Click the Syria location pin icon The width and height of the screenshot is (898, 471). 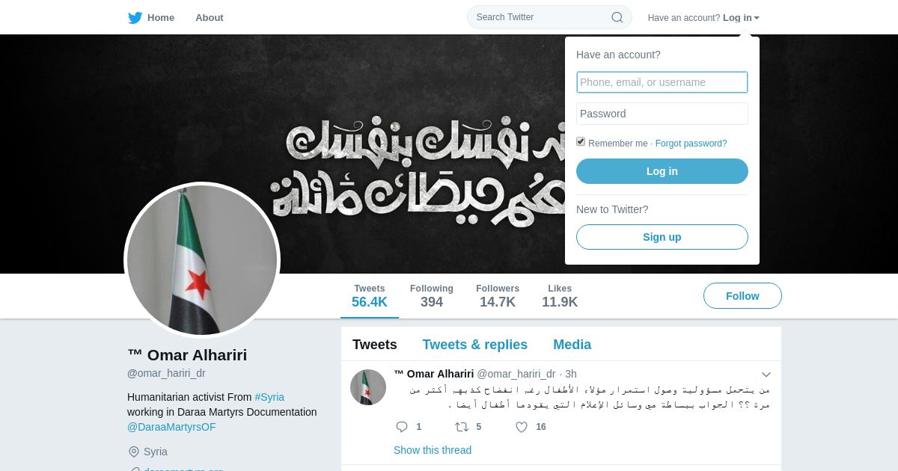coord(134,452)
